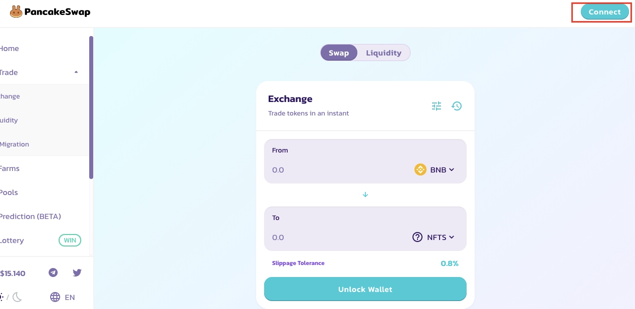Click the BNB token coin icon
This screenshot has height=309, width=635.
[420, 169]
